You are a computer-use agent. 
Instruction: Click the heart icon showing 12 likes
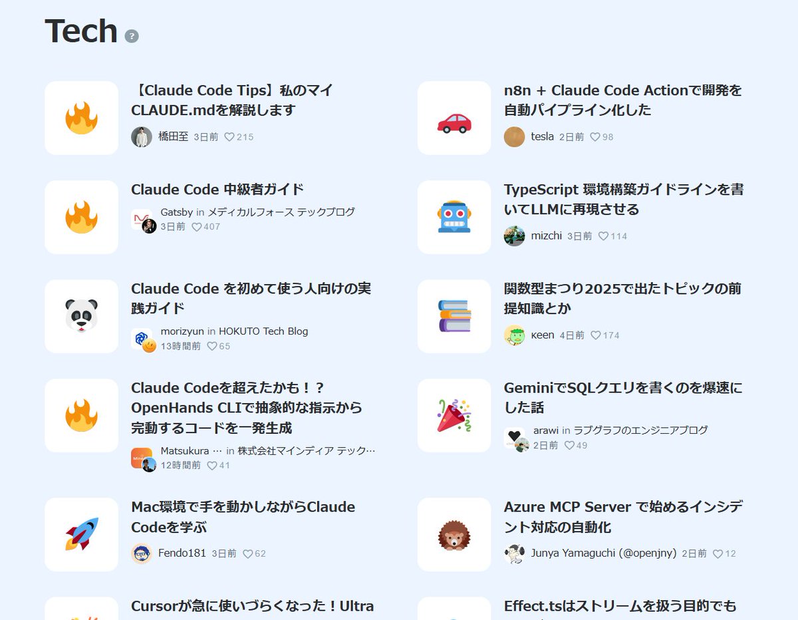718,553
